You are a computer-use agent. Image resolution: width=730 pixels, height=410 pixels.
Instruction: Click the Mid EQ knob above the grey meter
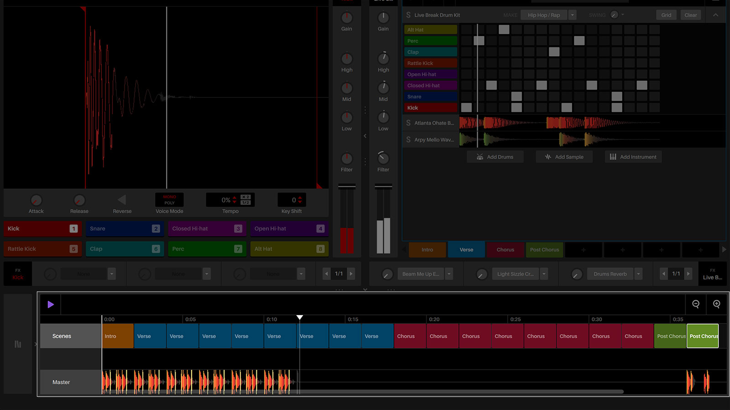click(383, 88)
